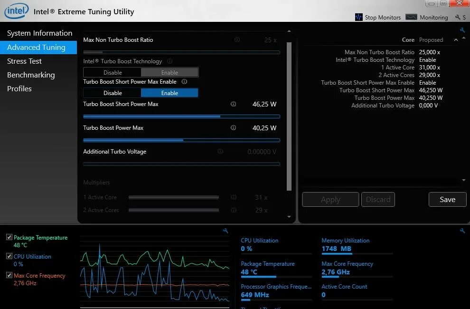This screenshot has height=309, width=470.
Task: Open wrench icon above monitor statistics panel
Action: [x=462, y=231]
